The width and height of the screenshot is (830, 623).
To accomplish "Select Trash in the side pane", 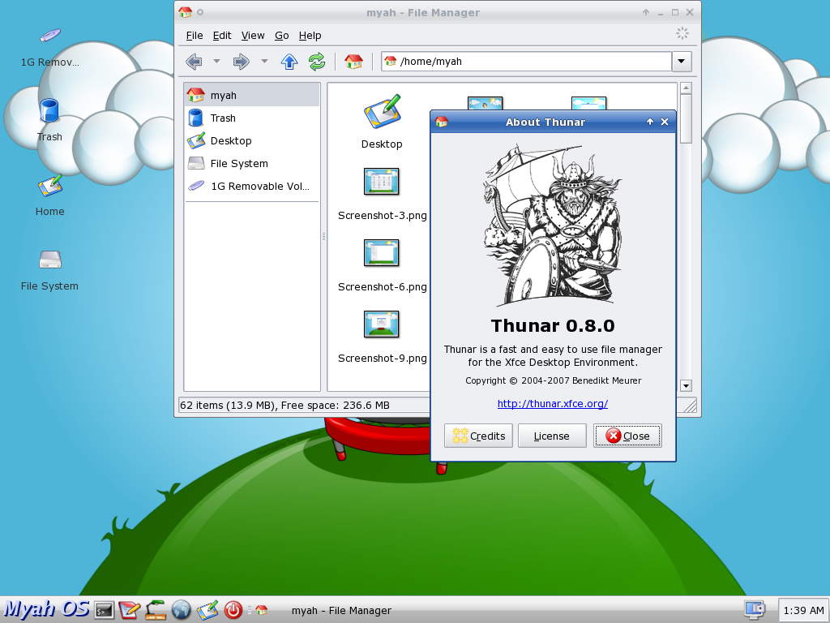I will click(x=253, y=118).
